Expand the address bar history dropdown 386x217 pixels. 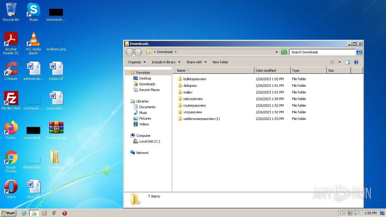point(277,52)
